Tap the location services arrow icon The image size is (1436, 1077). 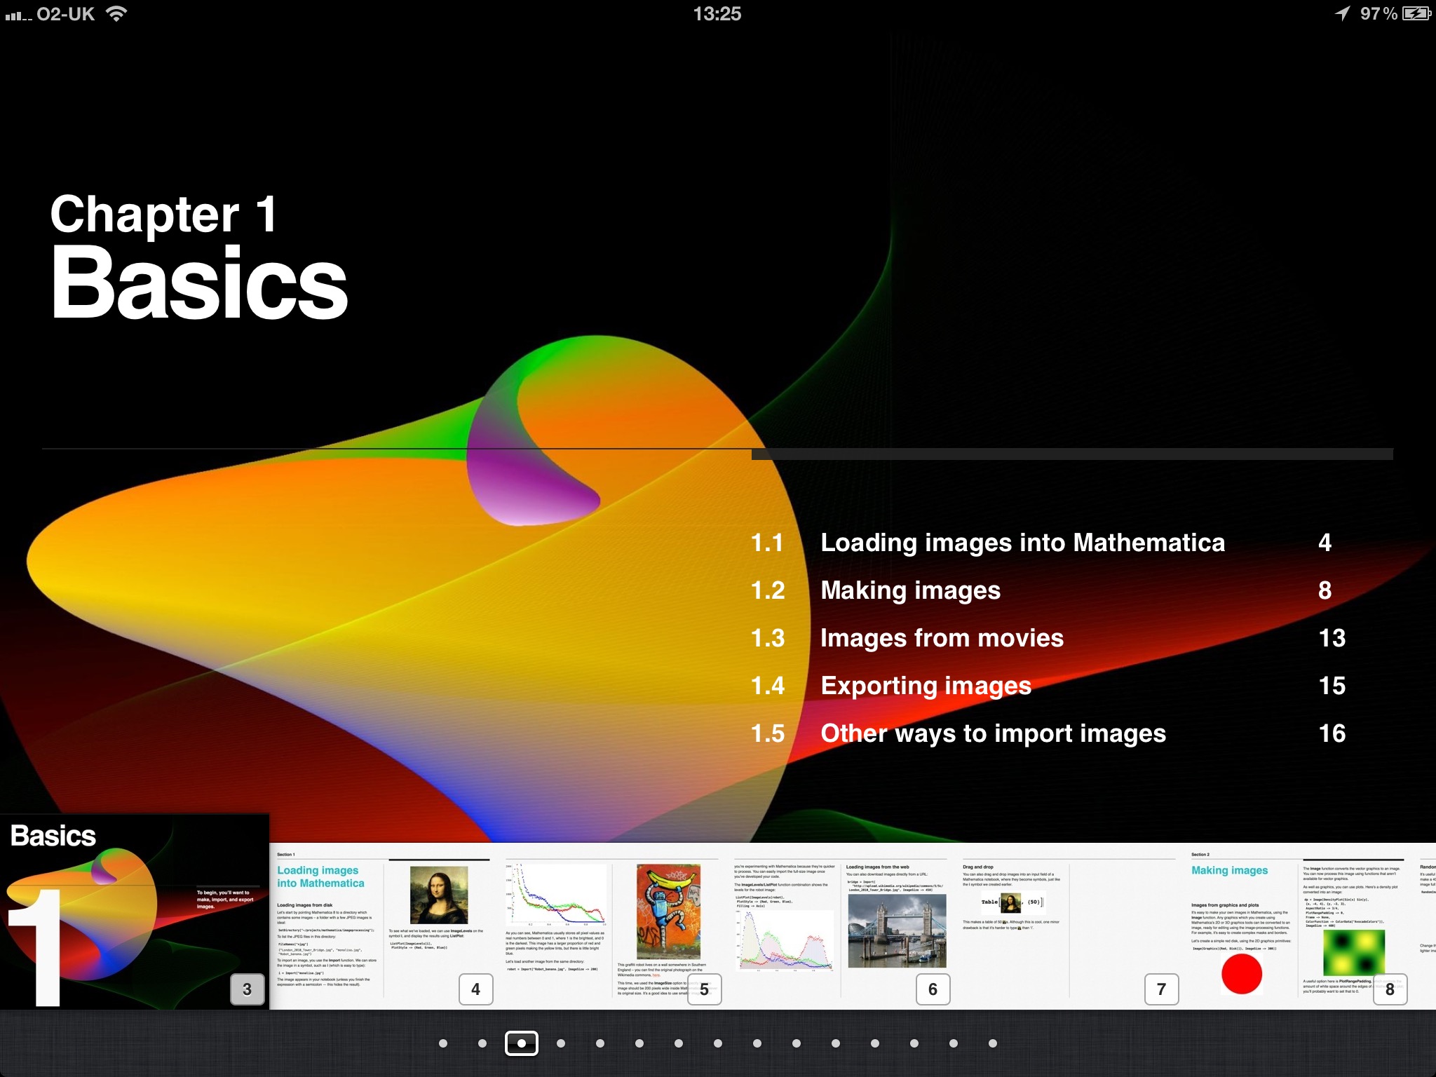pyautogui.click(x=1342, y=13)
